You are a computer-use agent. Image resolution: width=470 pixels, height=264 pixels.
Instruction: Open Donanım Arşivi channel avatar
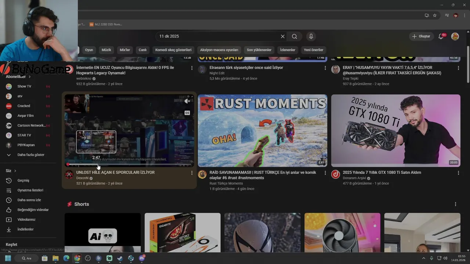[x=336, y=175]
